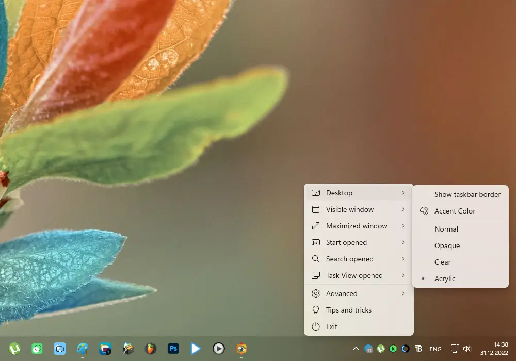Toggle Show taskbar border option

460,194
